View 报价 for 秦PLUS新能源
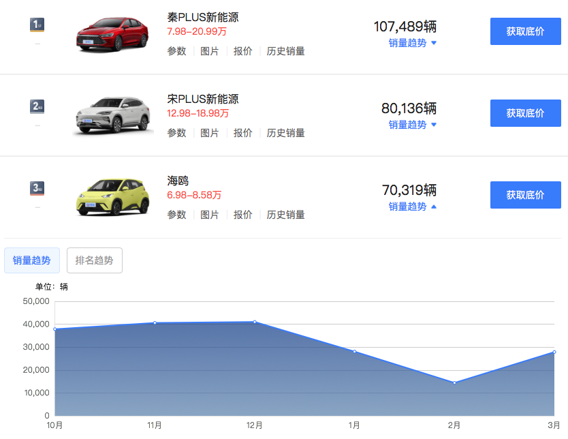 pos(242,51)
